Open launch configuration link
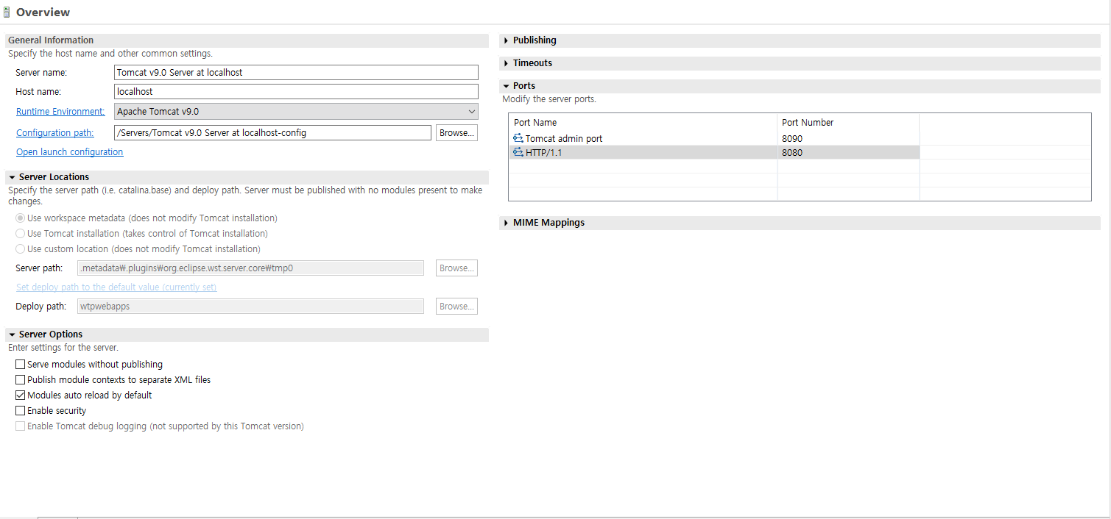The height and width of the screenshot is (519, 1111). point(70,152)
